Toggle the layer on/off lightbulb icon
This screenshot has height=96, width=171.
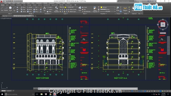coord(60,7)
